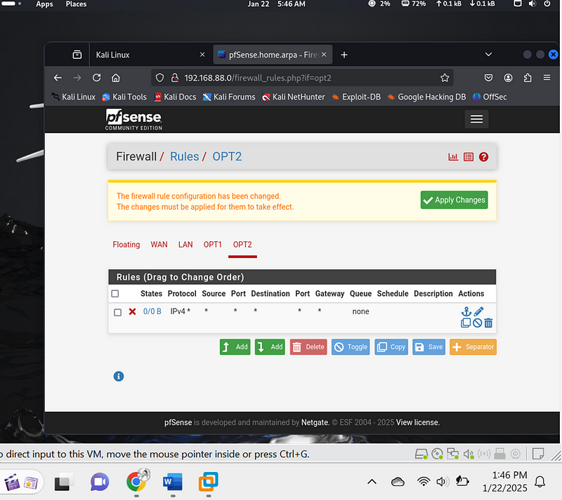The width and height of the screenshot is (562, 500).
Task: Check the select-all checkbox in the rules header
Action: [x=115, y=294]
